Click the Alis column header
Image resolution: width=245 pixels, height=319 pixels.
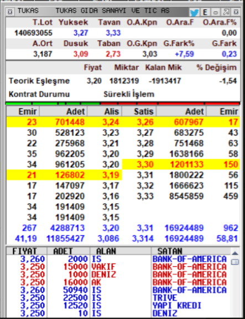[105, 112]
